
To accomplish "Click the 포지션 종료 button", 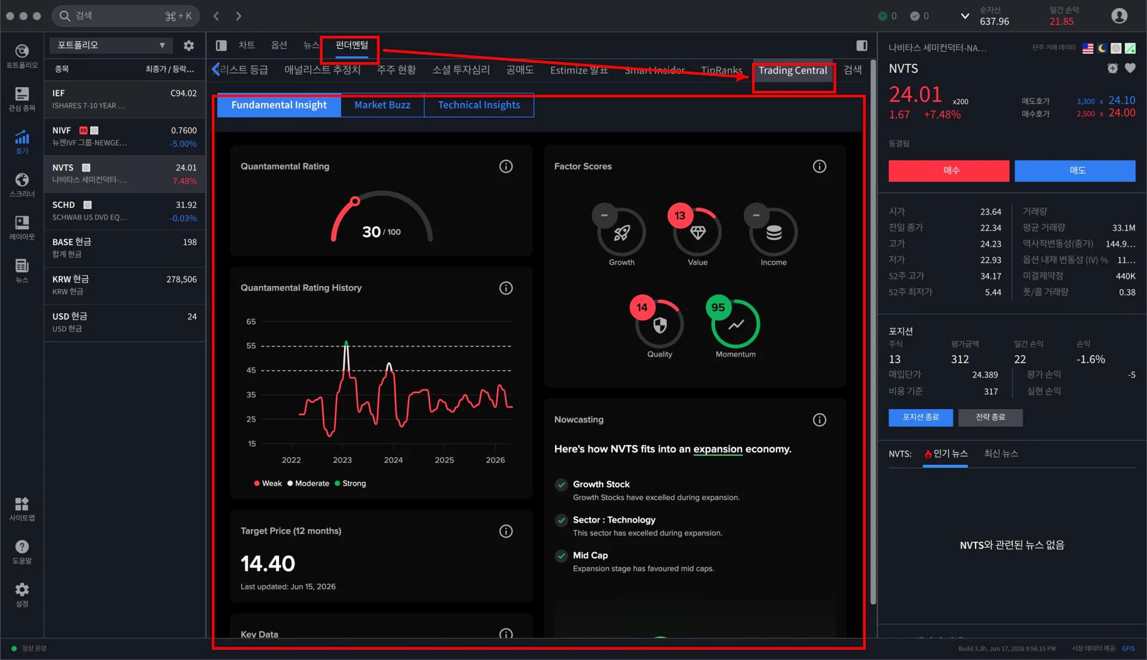I will click(x=921, y=418).
